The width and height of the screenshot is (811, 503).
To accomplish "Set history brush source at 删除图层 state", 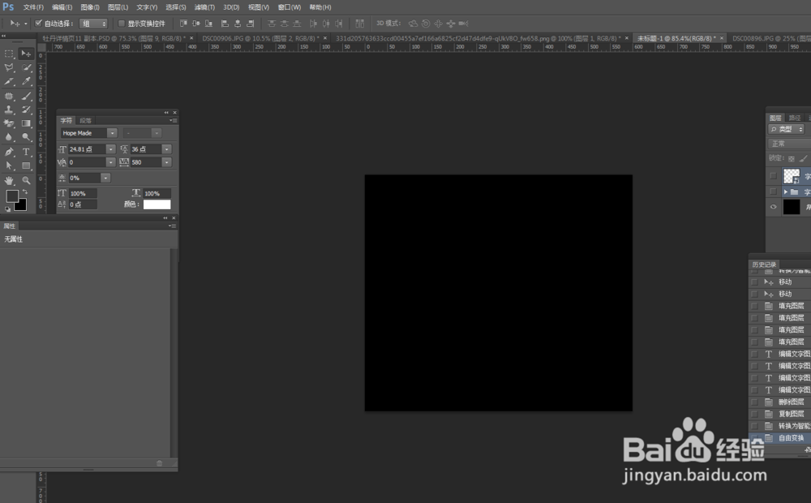I will [754, 402].
